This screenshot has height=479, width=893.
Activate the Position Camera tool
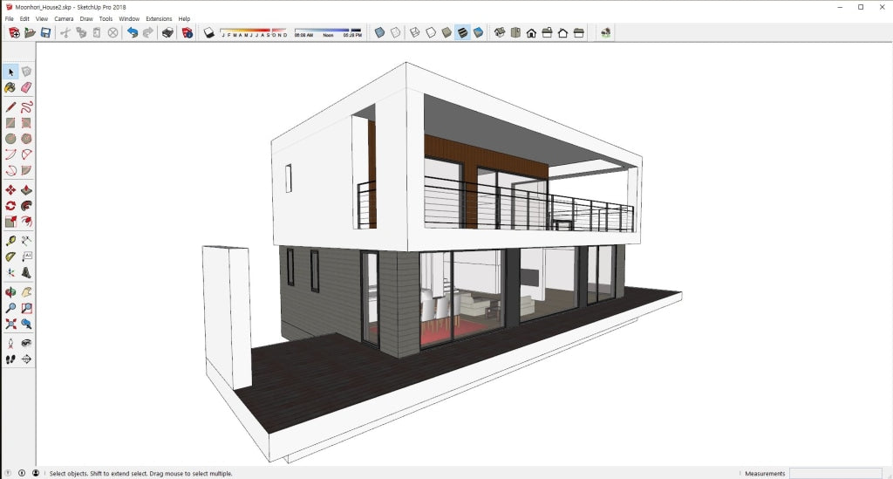coord(10,343)
